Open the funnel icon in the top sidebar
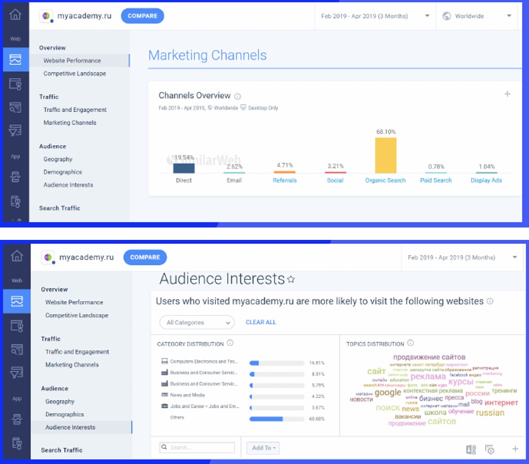This screenshot has height=464, width=529. [x=16, y=130]
